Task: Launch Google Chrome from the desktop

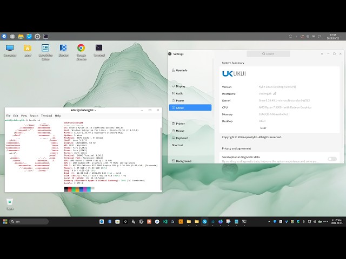Action: click(81, 52)
